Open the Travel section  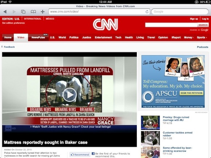point(151,37)
